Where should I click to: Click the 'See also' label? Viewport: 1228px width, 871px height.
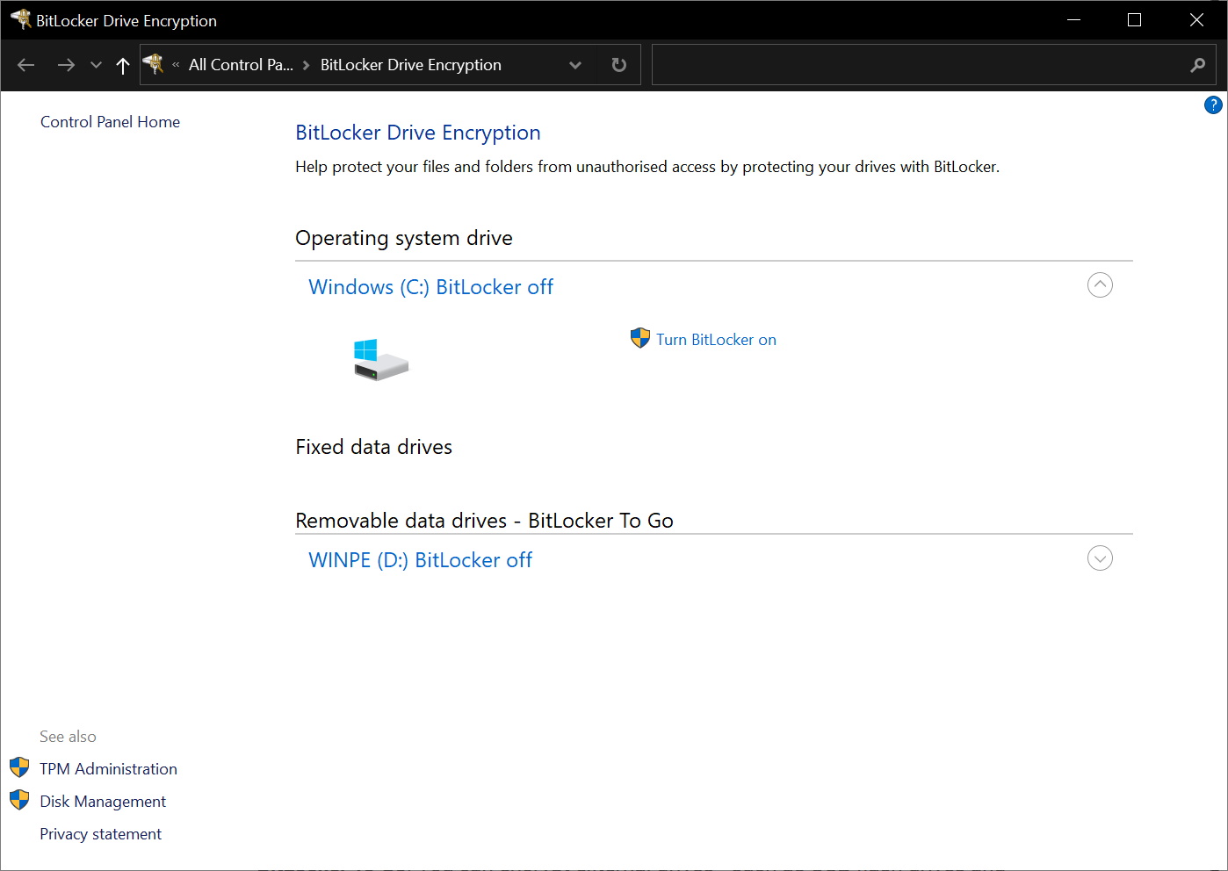coord(68,737)
